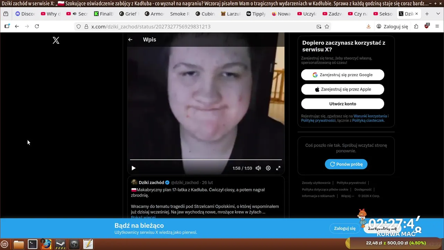Open video settings gear
Image resolution: width=444 pixels, height=250 pixels.
(268, 168)
